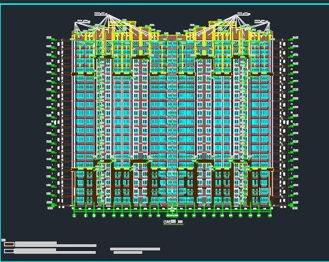
Task: Pick the fourth grid axis bubble from left
Action: point(104,215)
